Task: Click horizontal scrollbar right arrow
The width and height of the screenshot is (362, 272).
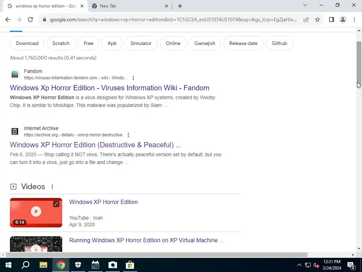Action: tap(353, 255)
